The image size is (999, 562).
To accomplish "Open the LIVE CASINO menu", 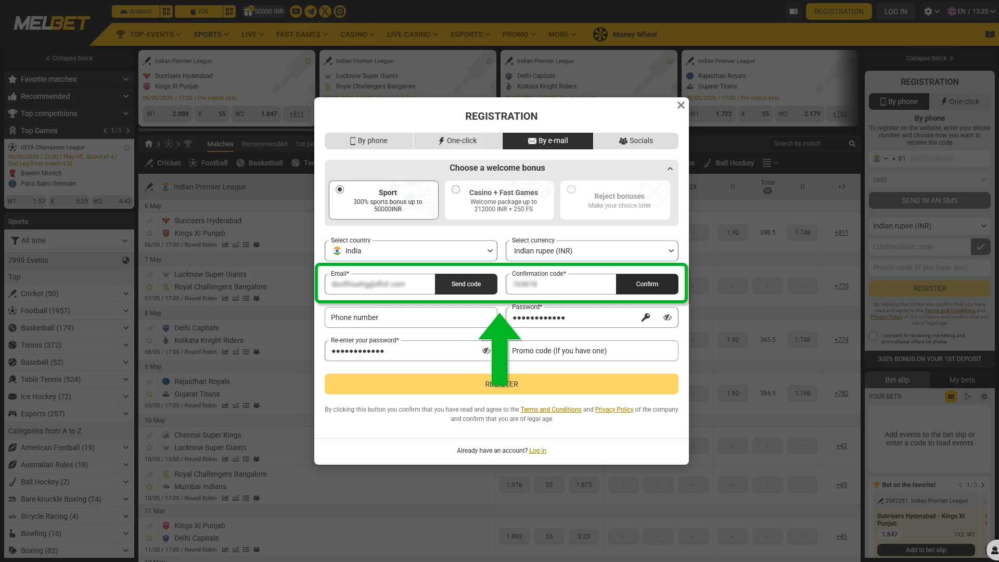I will pyautogui.click(x=413, y=34).
